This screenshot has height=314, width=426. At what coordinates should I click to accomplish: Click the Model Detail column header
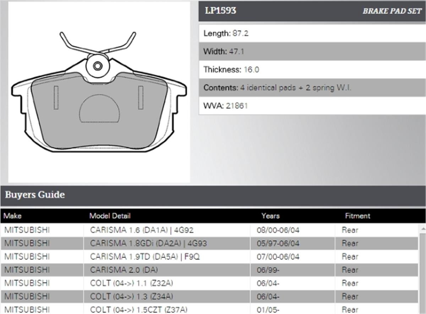pos(110,216)
